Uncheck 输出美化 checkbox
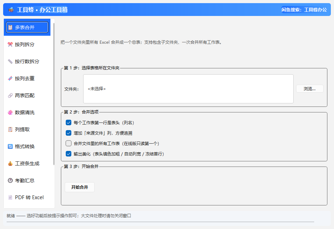Screen dimensions: 334x229 pyautogui.click(x=69, y=154)
